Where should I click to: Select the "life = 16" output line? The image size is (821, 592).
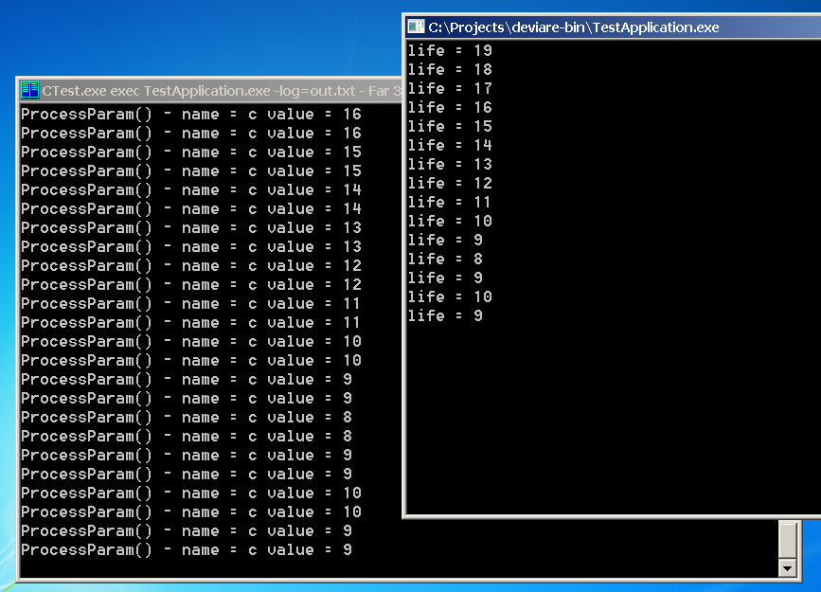[450, 107]
